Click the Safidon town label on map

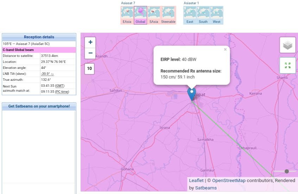click(x=116, y=91)
